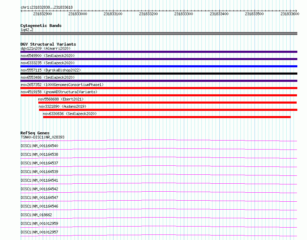The height and width of the screenshot is (240, 307).
Task: Select the nsv6553486 (Sedlazeck2020) label
Action: tap(48, 77)
